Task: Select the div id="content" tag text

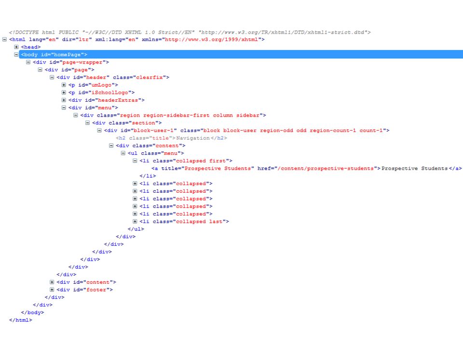Action: [x=86, y=282]
